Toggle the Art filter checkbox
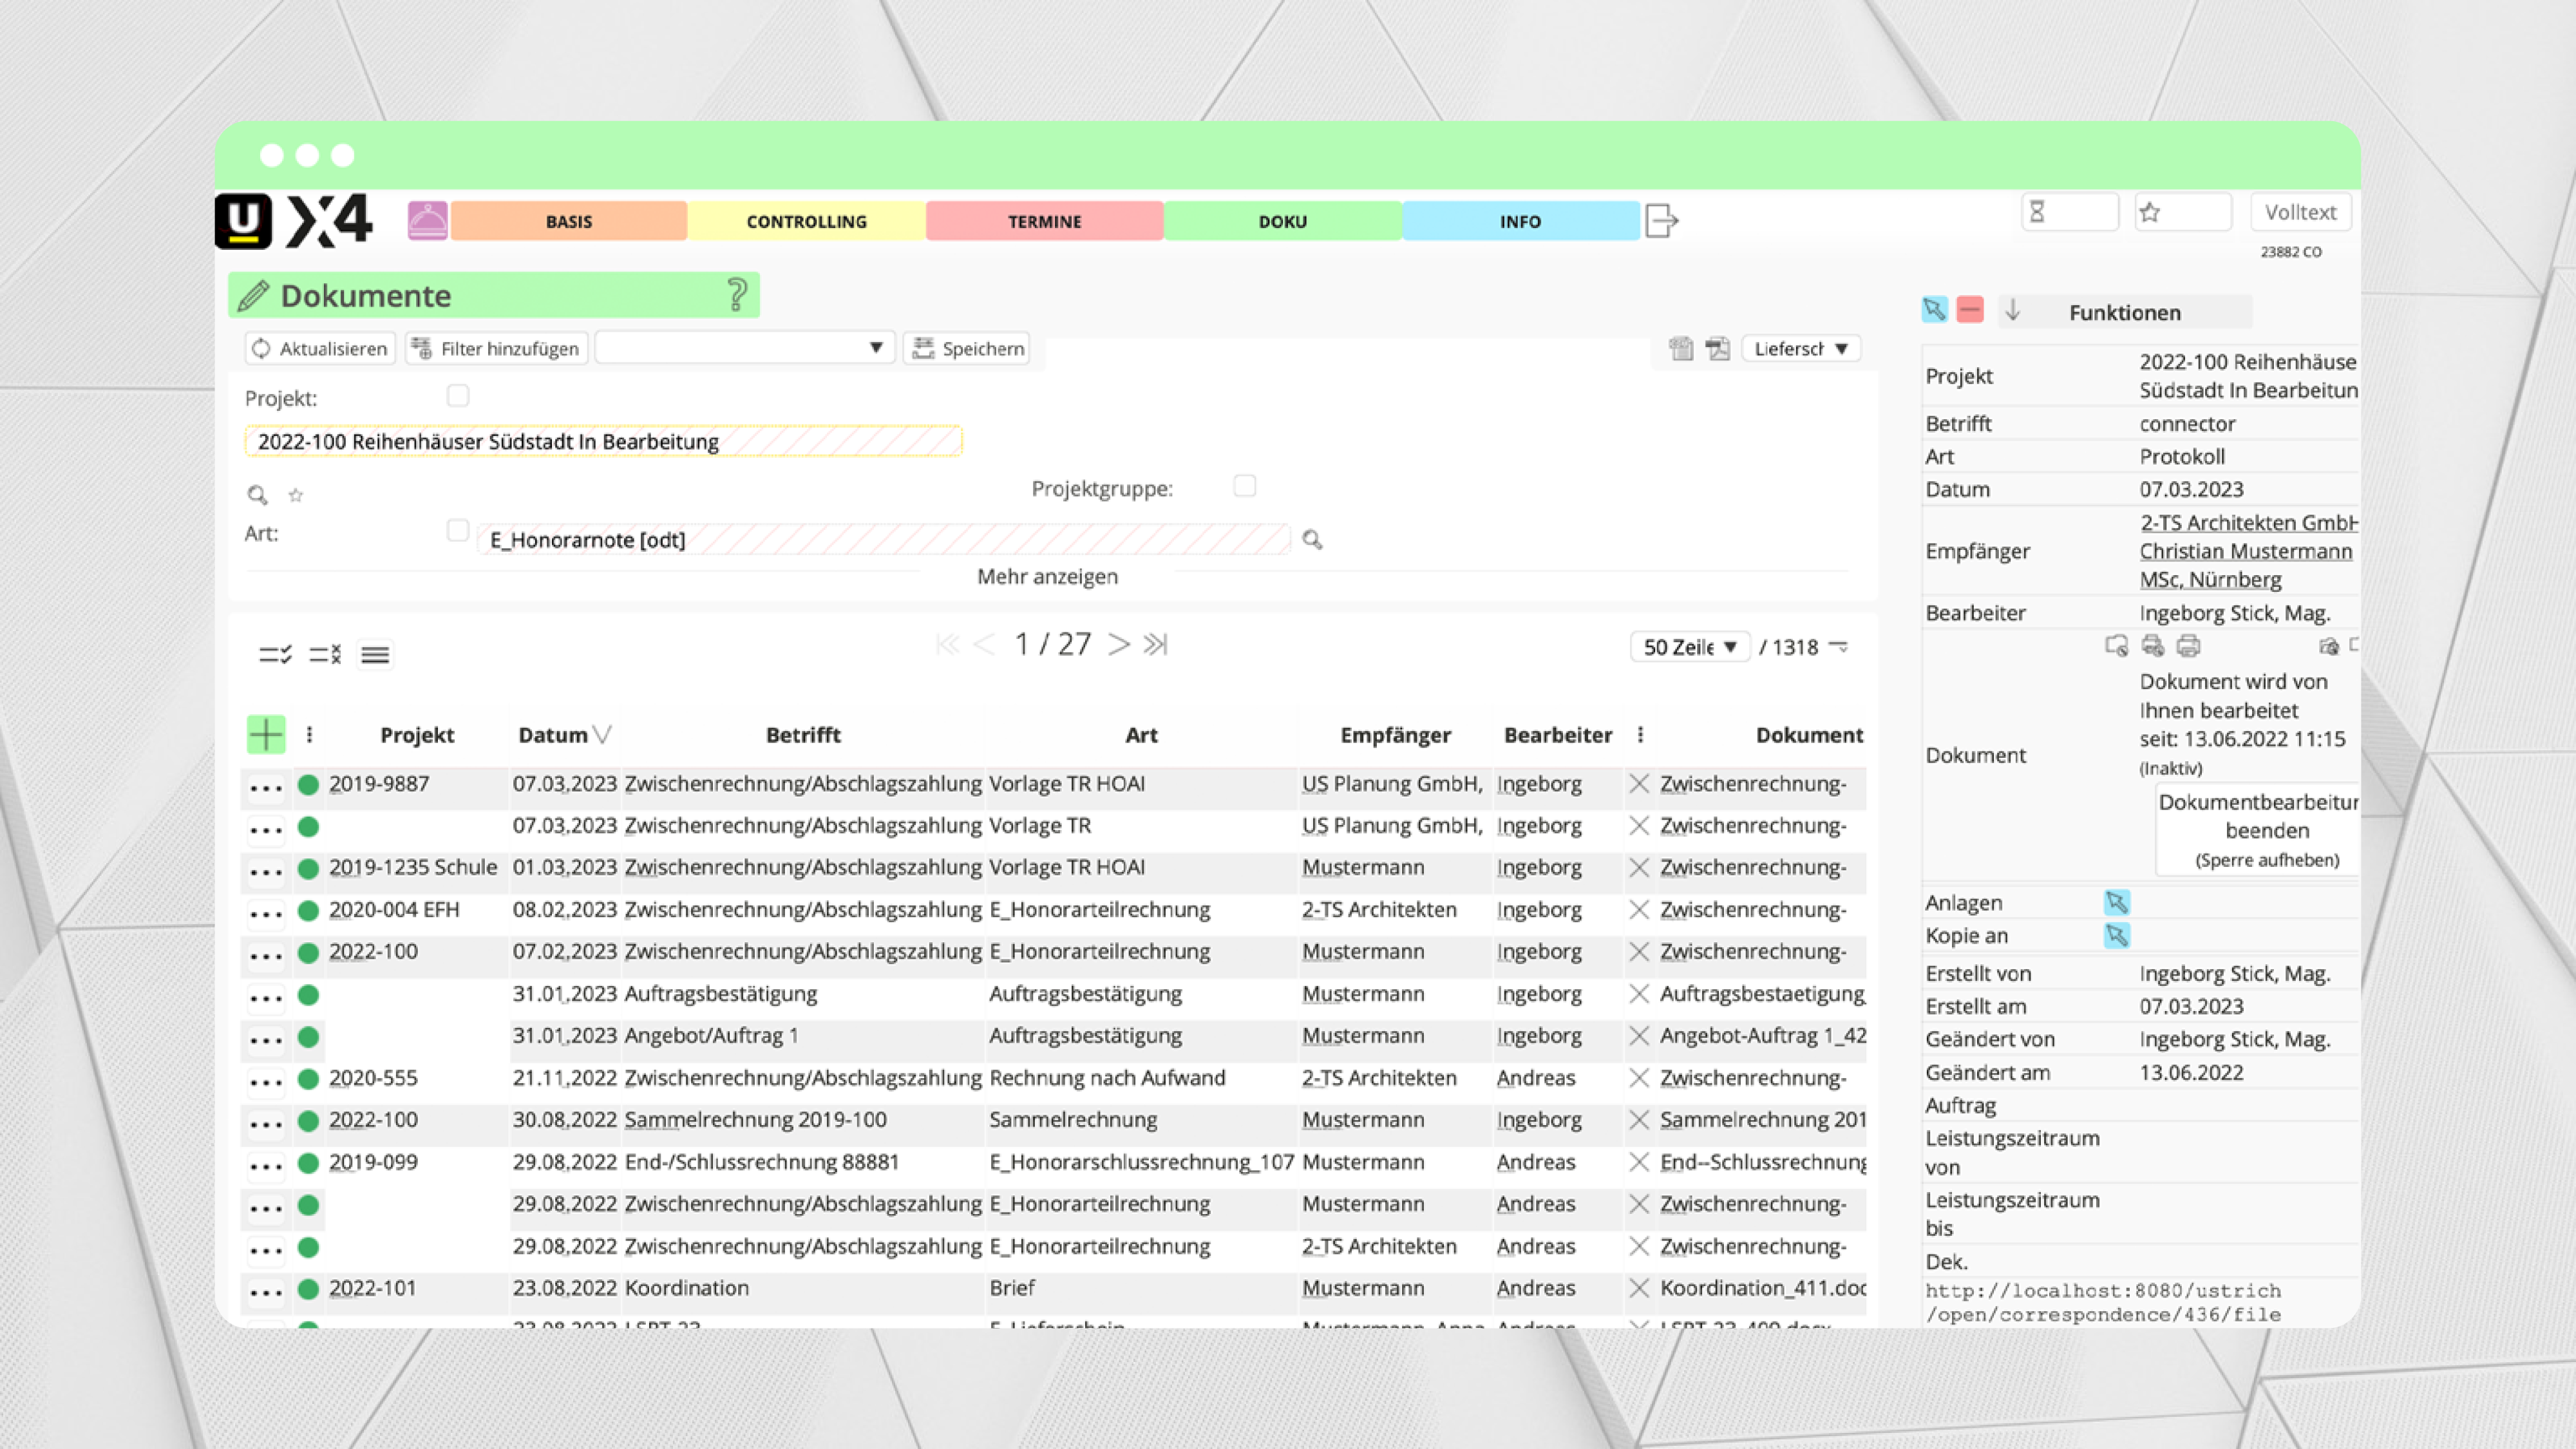Image resolution: width=2576 pixels, height=1449 pixels. 458,531
